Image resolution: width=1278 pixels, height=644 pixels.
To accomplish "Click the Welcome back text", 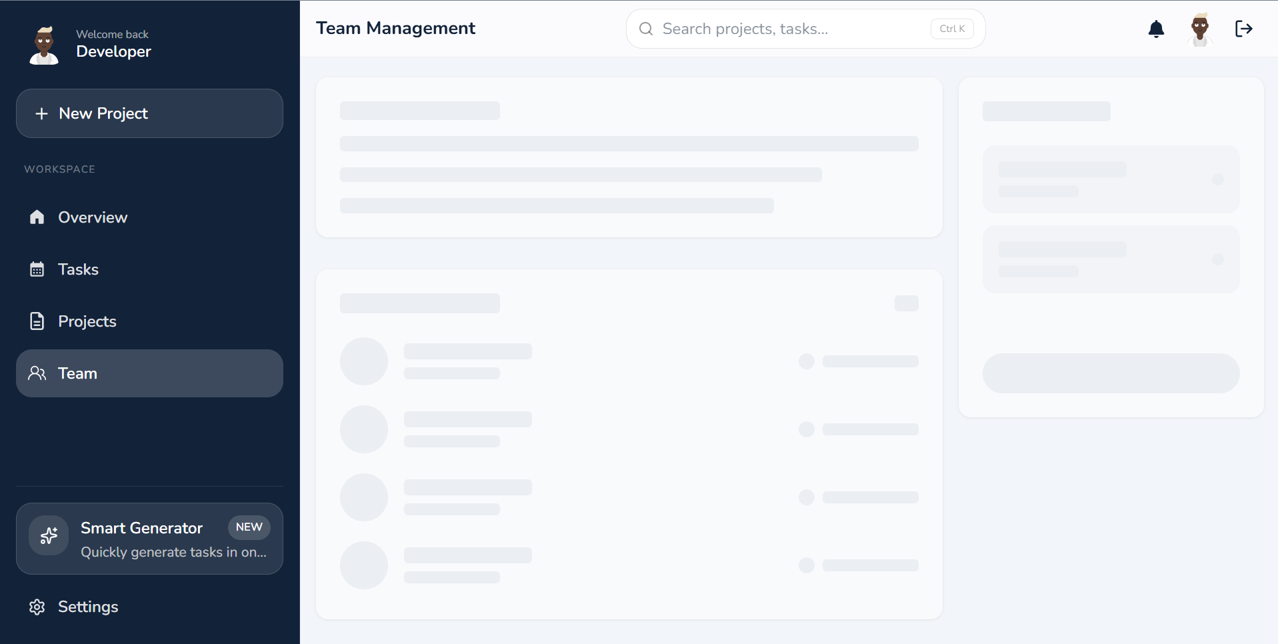I will pos(112,34).
